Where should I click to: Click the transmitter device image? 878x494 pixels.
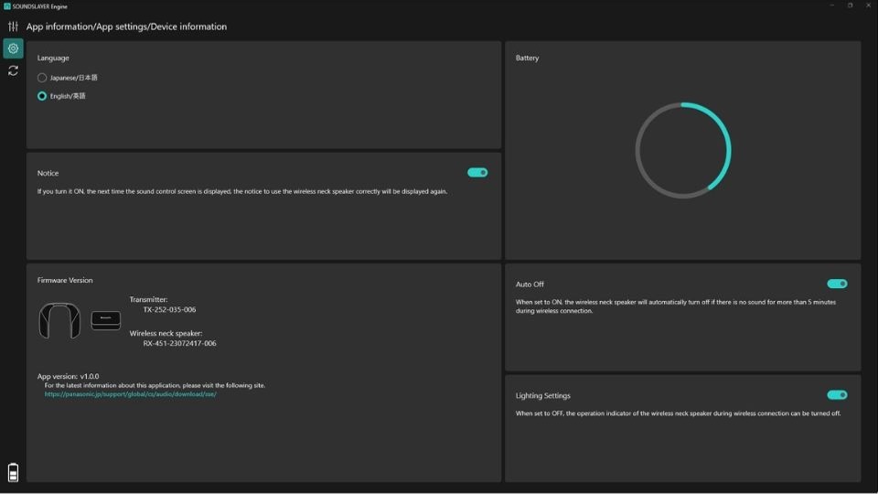tap(105, 320)
